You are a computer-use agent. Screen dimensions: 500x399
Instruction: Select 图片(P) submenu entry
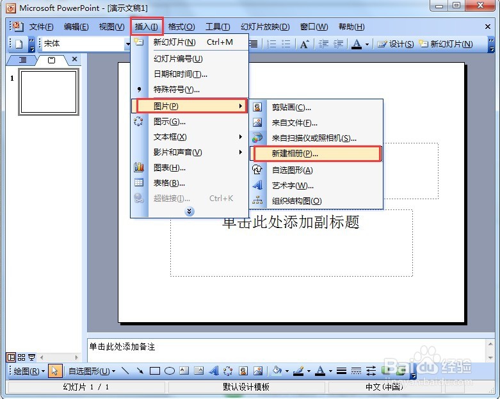(190, 106)
